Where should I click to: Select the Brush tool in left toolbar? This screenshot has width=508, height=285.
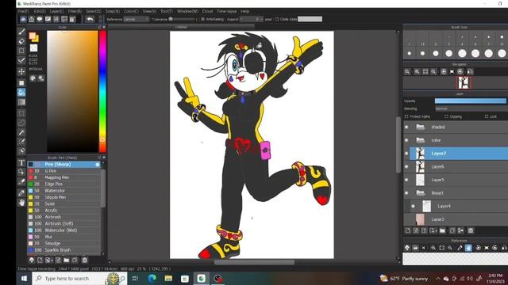coord(21,32)
